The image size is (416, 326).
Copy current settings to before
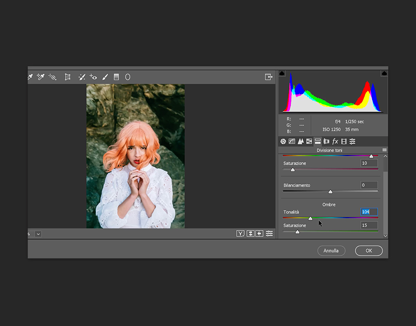(x=259, y=233)
